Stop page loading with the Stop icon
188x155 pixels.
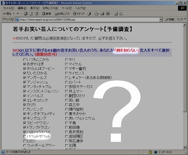25,14
